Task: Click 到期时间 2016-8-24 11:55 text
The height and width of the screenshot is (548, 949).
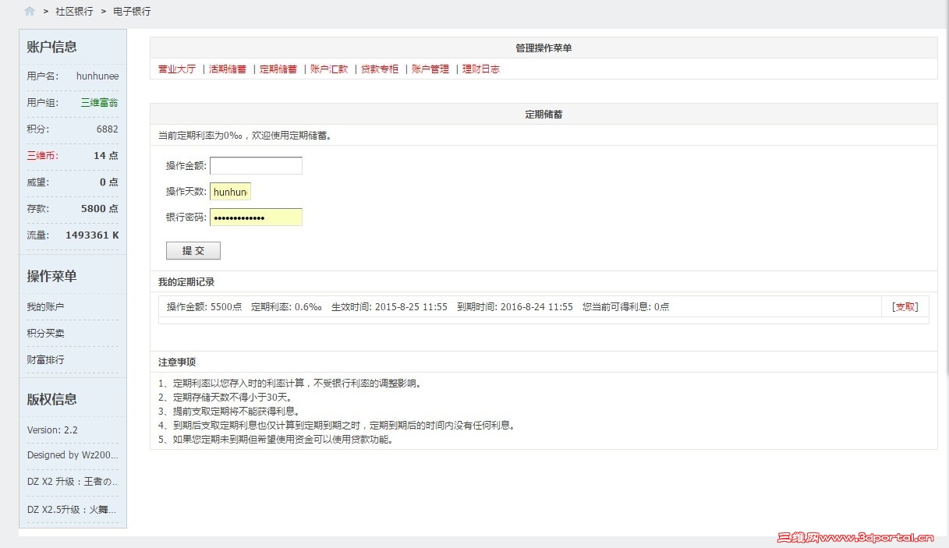Action: (x=515, y=306)
